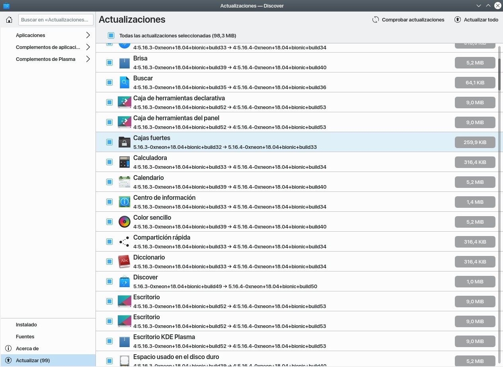Click the Discover shopping bag icon
503x367 pixels.
pyautogui.click(x=125, y=281)
